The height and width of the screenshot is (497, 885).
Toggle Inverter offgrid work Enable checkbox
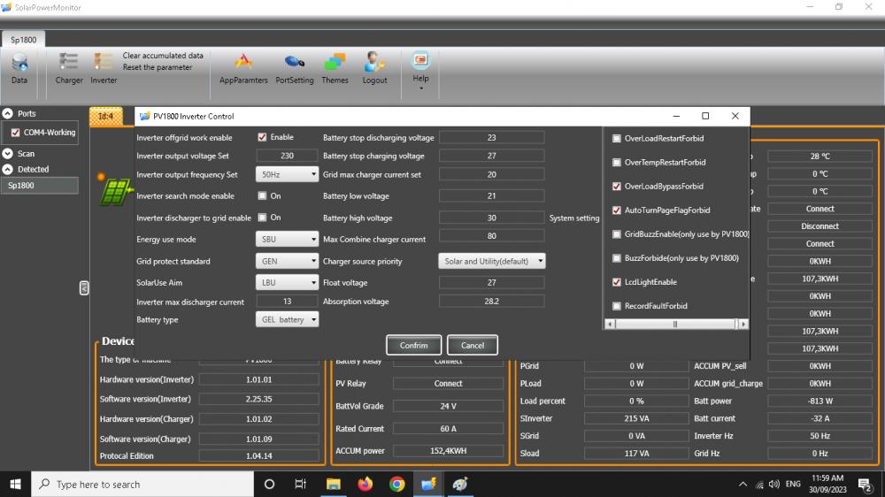[263, 137]
